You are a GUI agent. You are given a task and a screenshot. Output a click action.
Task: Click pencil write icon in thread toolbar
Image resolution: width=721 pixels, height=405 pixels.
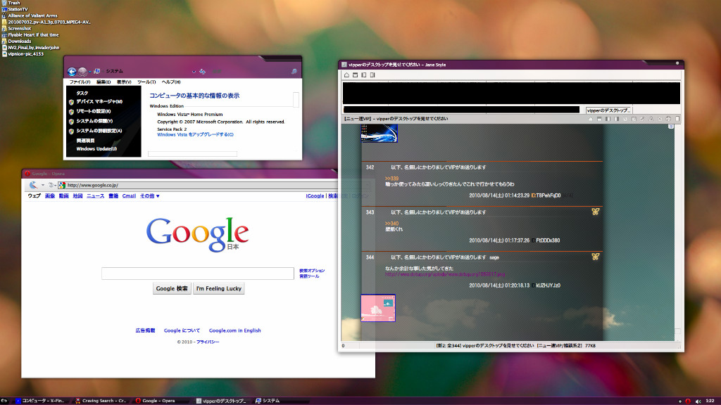[642, 119]
